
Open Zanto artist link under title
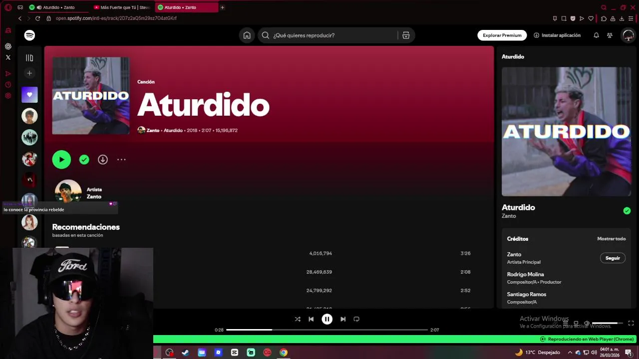tap(153, 130)
